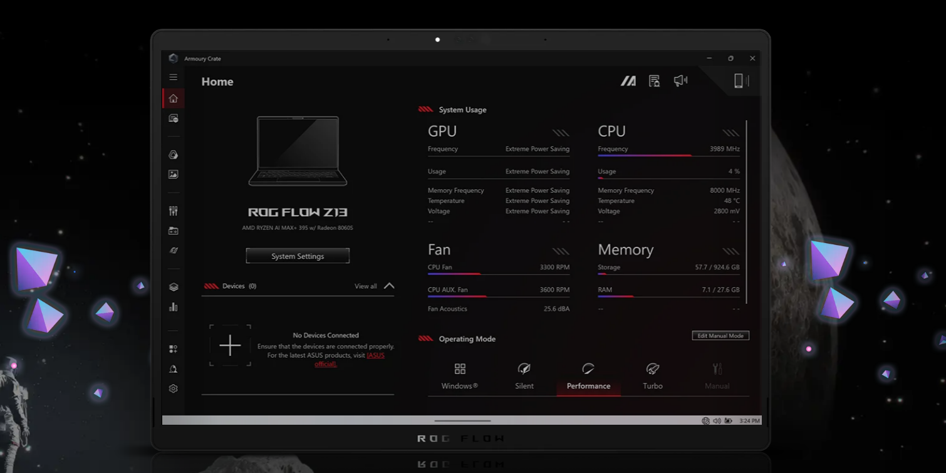Click the RAM usage bar
Viewport: 946px width, 473px height.
click(668, 296)
